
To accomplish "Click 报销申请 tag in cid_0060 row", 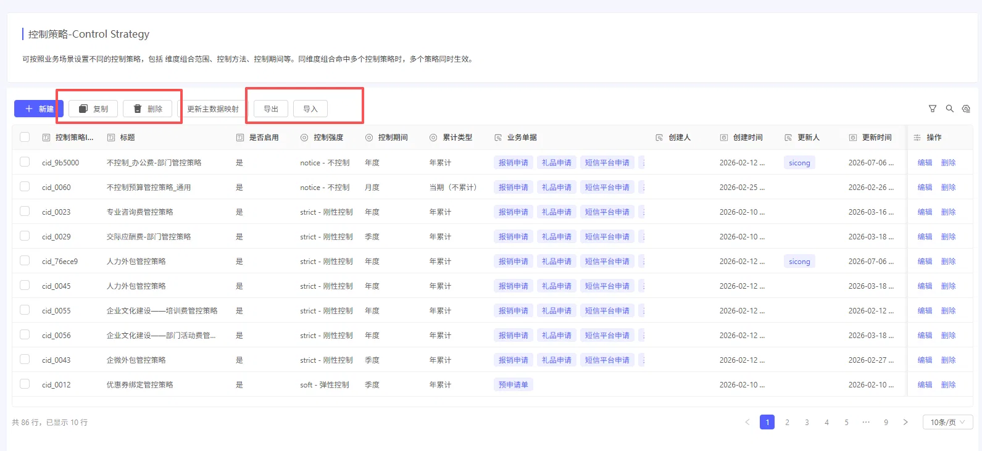I will [x=514, y=188].
